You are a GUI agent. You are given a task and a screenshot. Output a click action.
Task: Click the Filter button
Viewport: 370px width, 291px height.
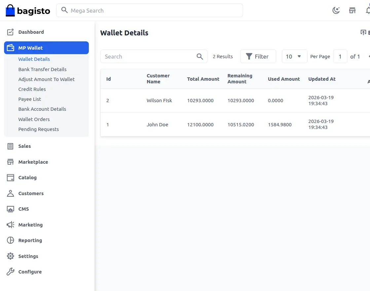click(258, 56)
